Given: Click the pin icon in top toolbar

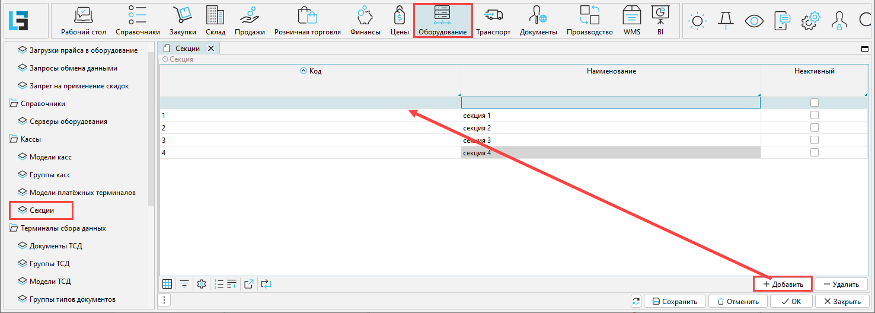Looking at the screenshot, I should point(725,21).
